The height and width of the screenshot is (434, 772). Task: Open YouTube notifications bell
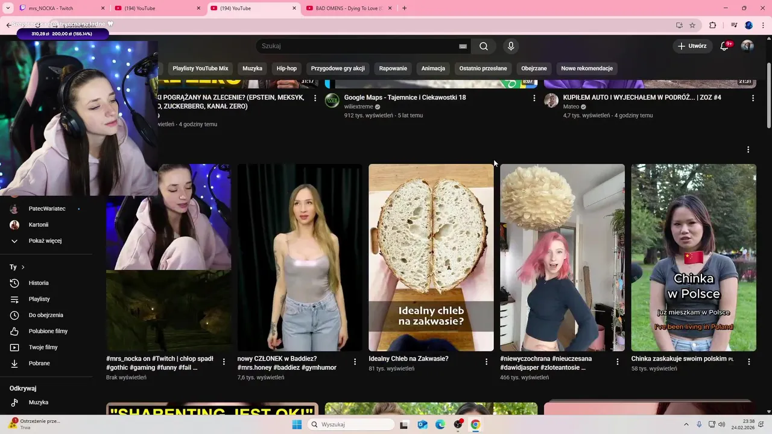click(725, 46)
